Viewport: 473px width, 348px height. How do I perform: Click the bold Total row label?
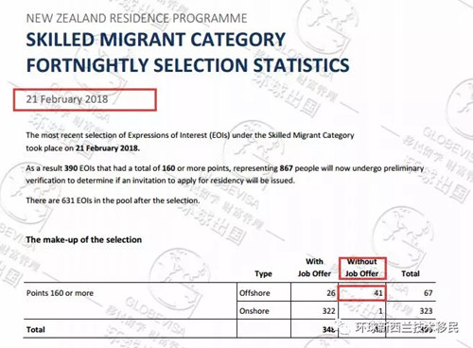coord(36,330)
